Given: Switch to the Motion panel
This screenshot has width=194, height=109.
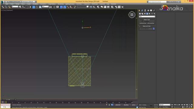Looking at the screenshot, I should pyautogui.click(x=148, y=11).
